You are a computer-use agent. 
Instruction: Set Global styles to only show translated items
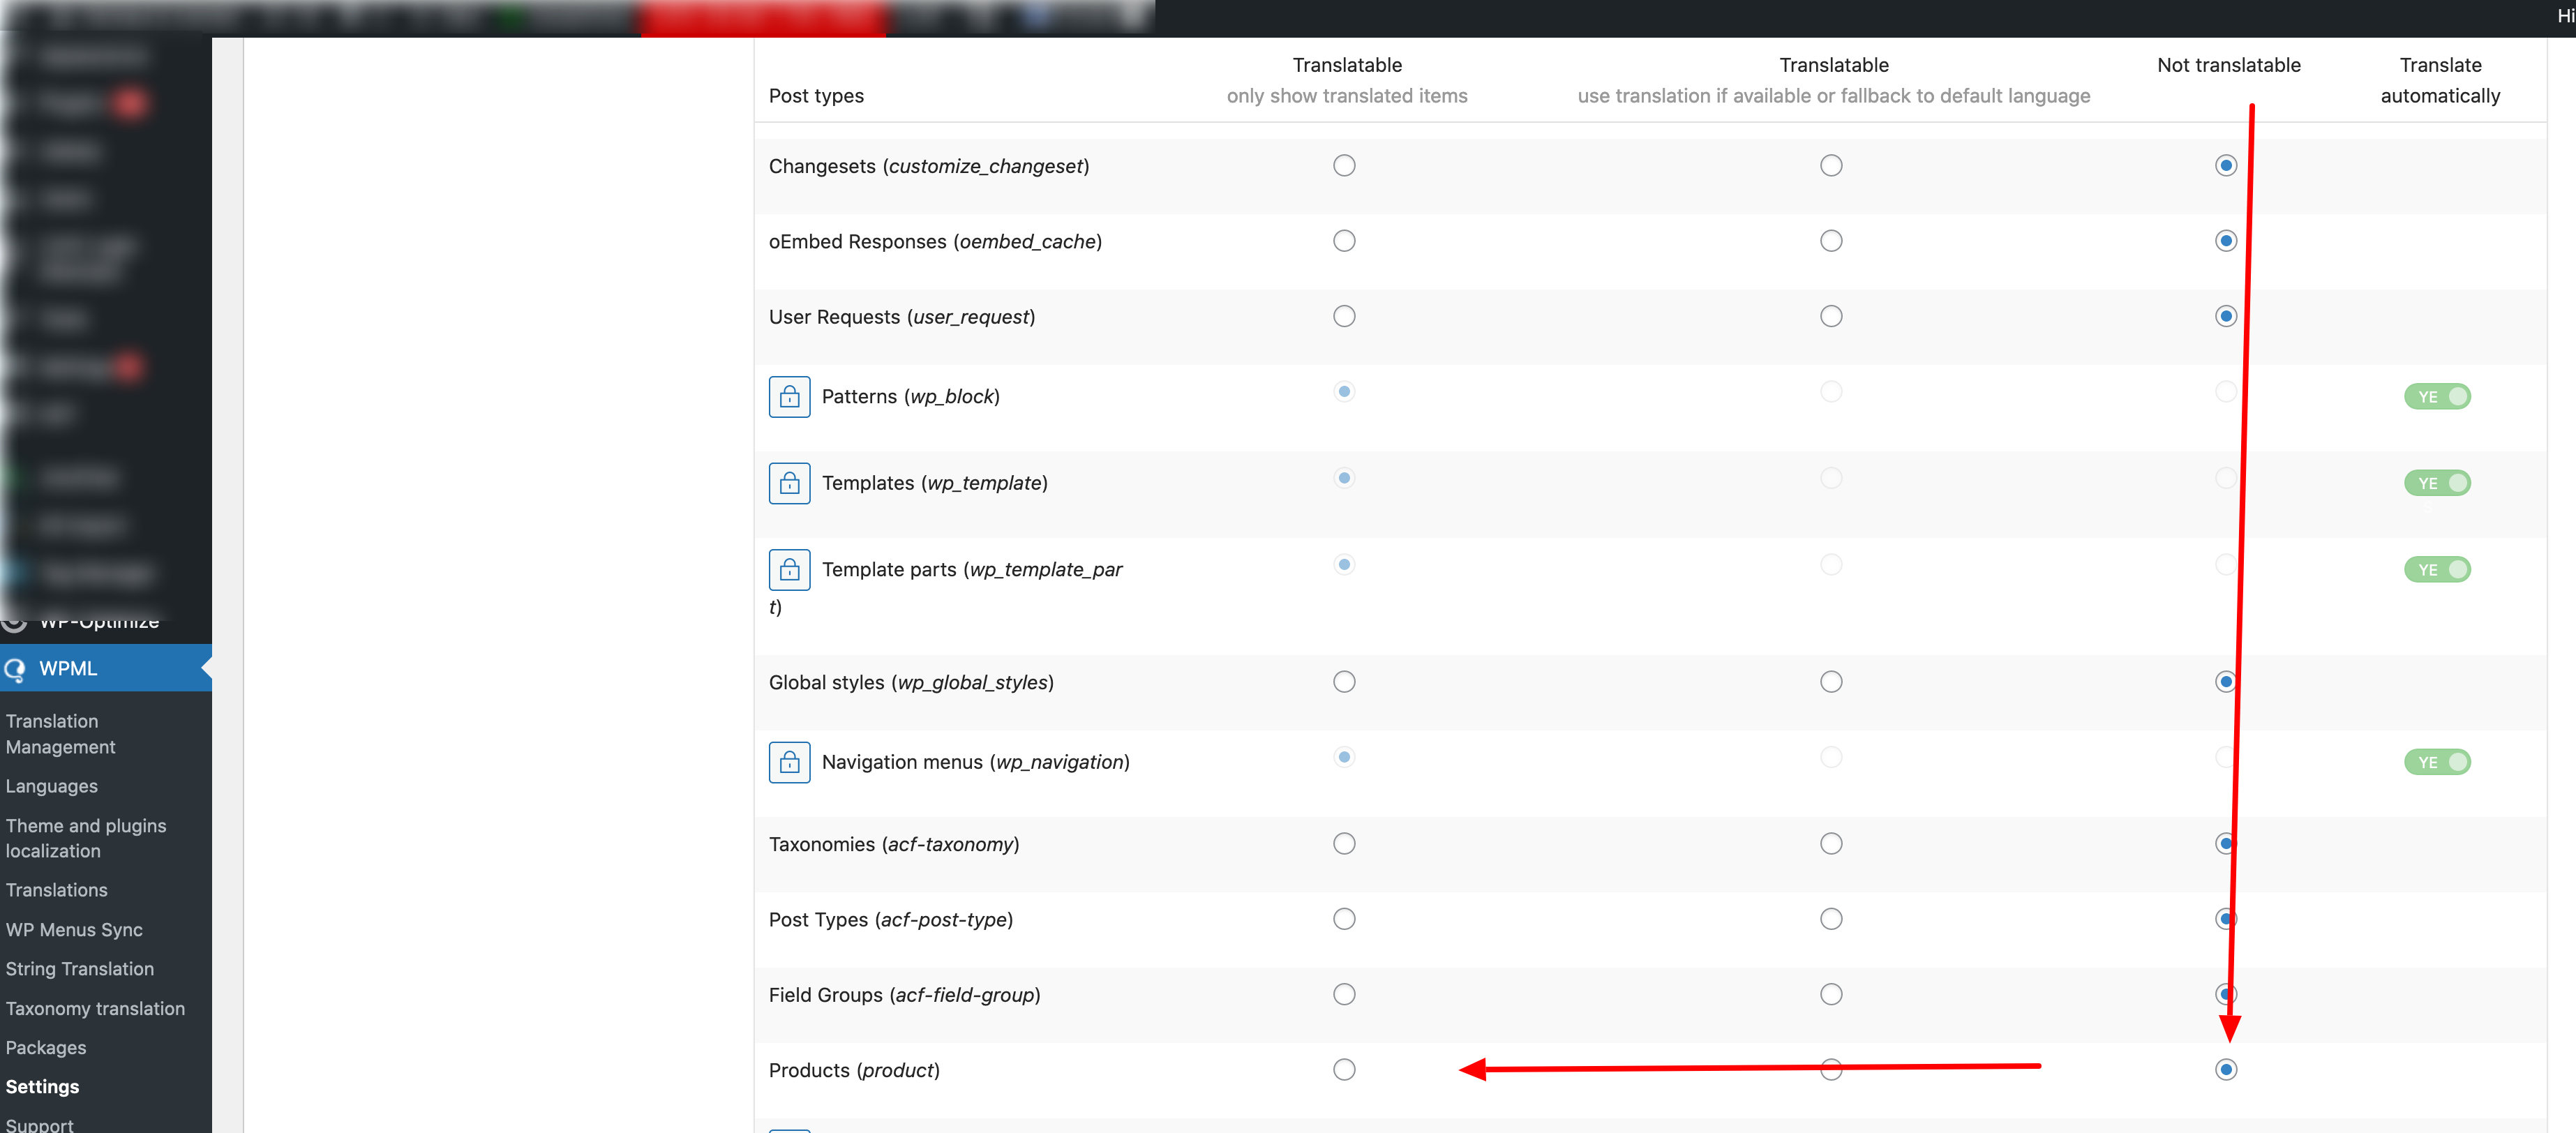tap(1344, 682)
